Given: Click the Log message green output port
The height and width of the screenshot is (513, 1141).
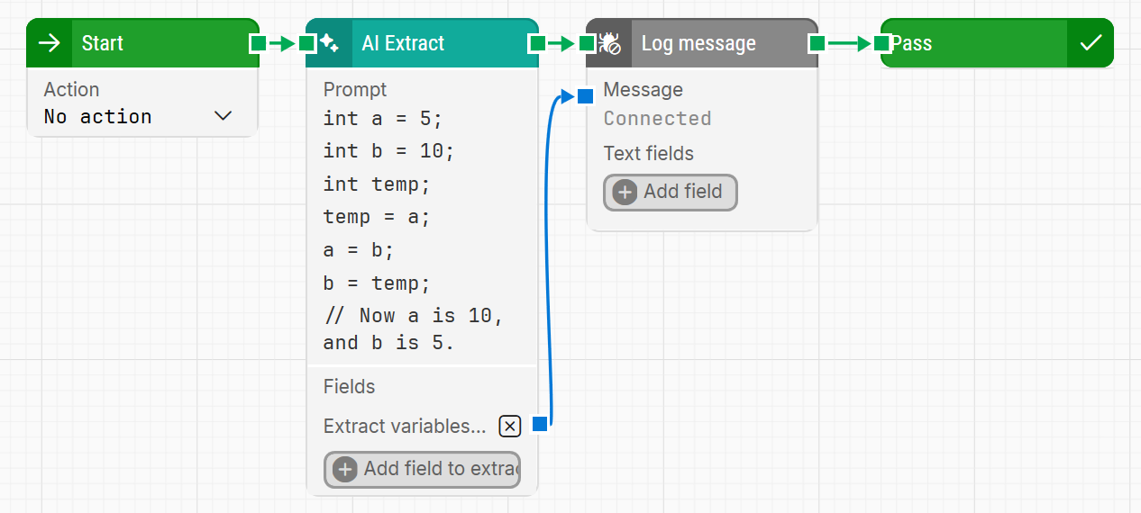Looking at the screenshot, I should tap(817, 43).
